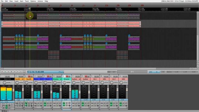Click the transport Pause button
This screenshot has height=112, width=199.
click(8, 72)
